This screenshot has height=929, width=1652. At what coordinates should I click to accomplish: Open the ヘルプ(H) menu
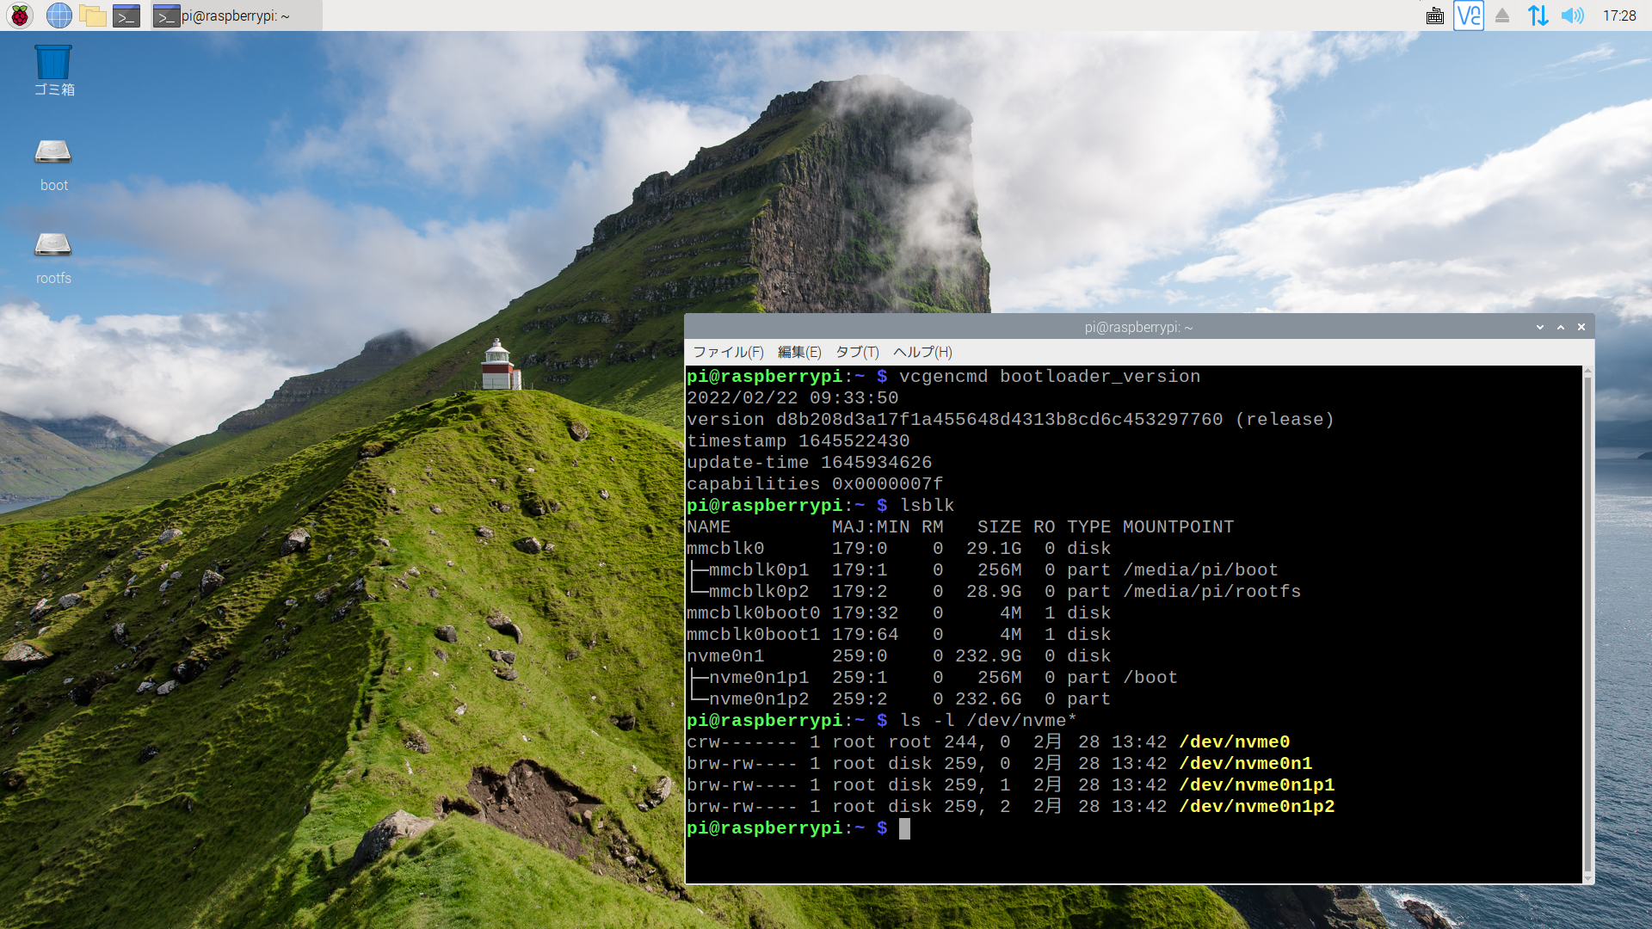922,352
